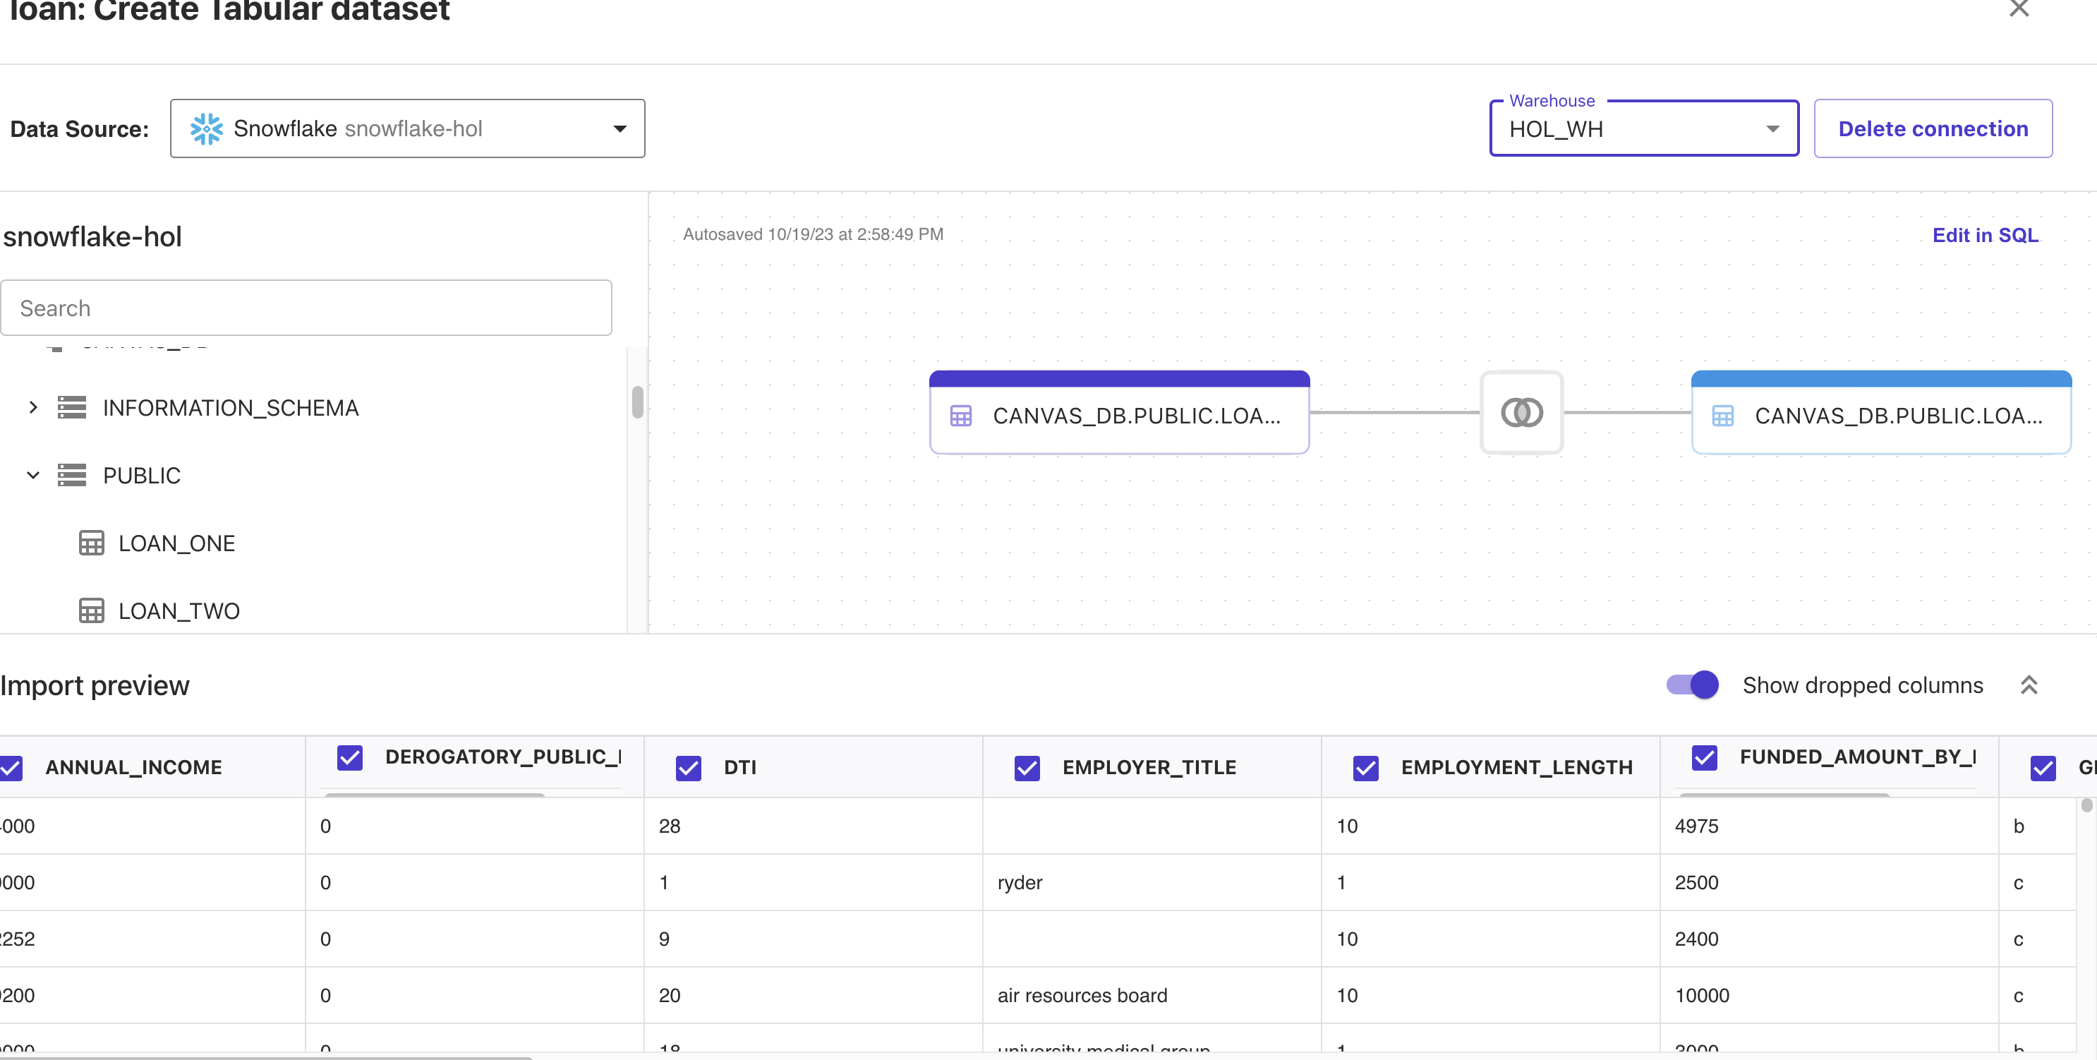Click the PUBLIC schema list icon
This screenshot has height=1060, width=2097.
(72, 475)
